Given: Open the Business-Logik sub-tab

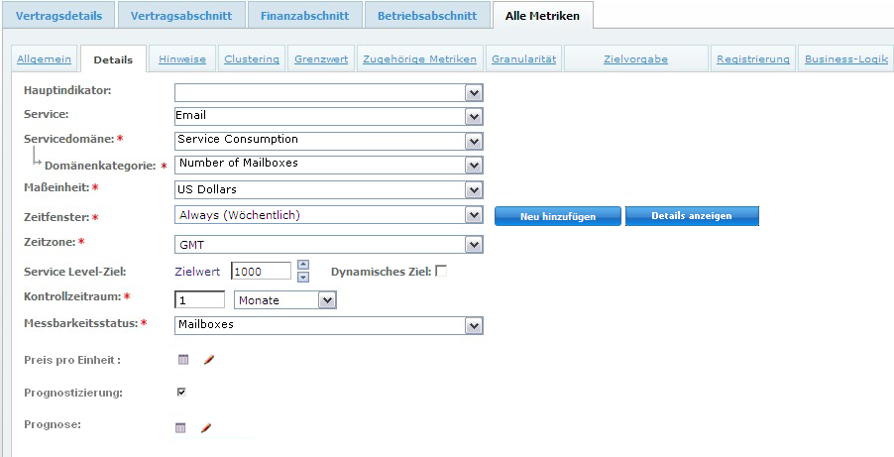Looking at the screenshot, I should tap(846, 58).
